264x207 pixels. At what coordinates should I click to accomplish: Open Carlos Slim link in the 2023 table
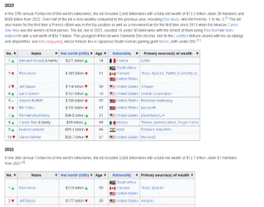click(x=28, y=123)
